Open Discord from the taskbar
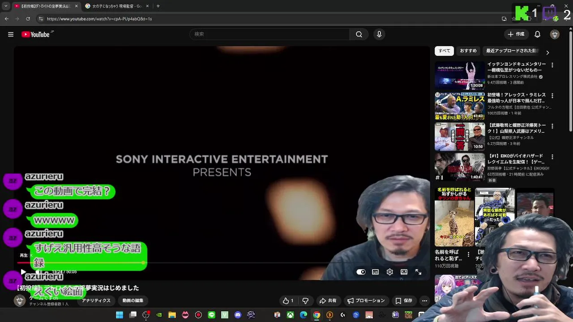This screenshot has height=322, width=573. coord(238,315)
